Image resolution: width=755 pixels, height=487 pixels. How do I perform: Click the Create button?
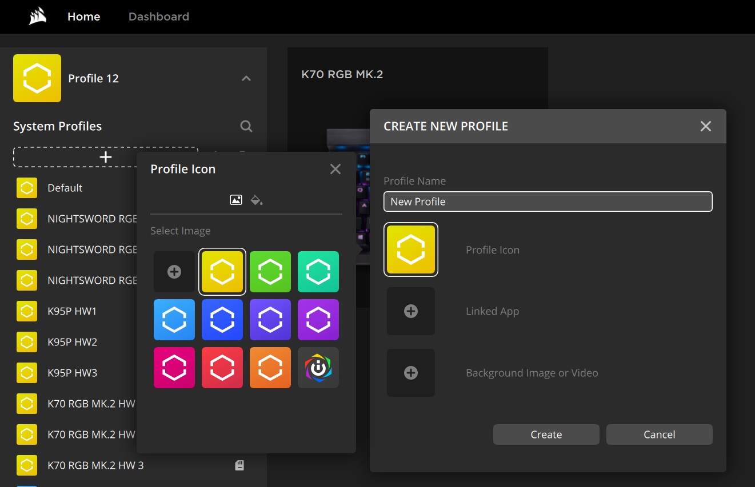tap(546, 434)
